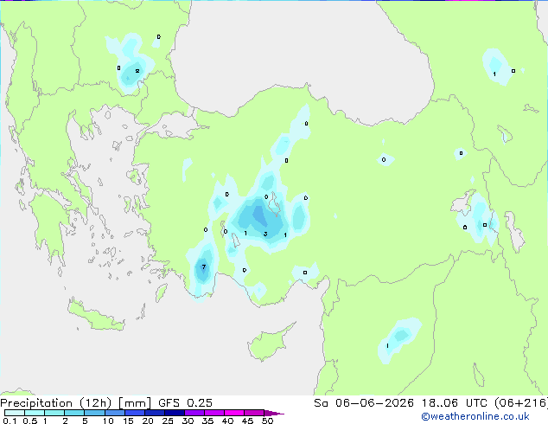
Task: Click the 2–5 mm legend color swatch
Action: tap(74, 413)
